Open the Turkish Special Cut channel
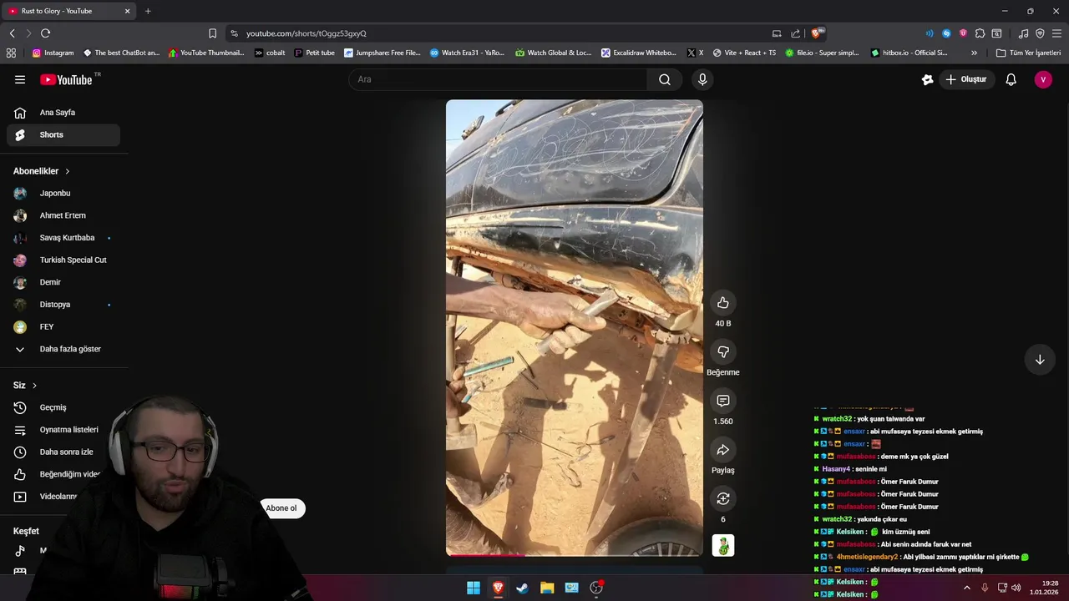The width and height of the screenshot is (1069, 601). (63, 260)
